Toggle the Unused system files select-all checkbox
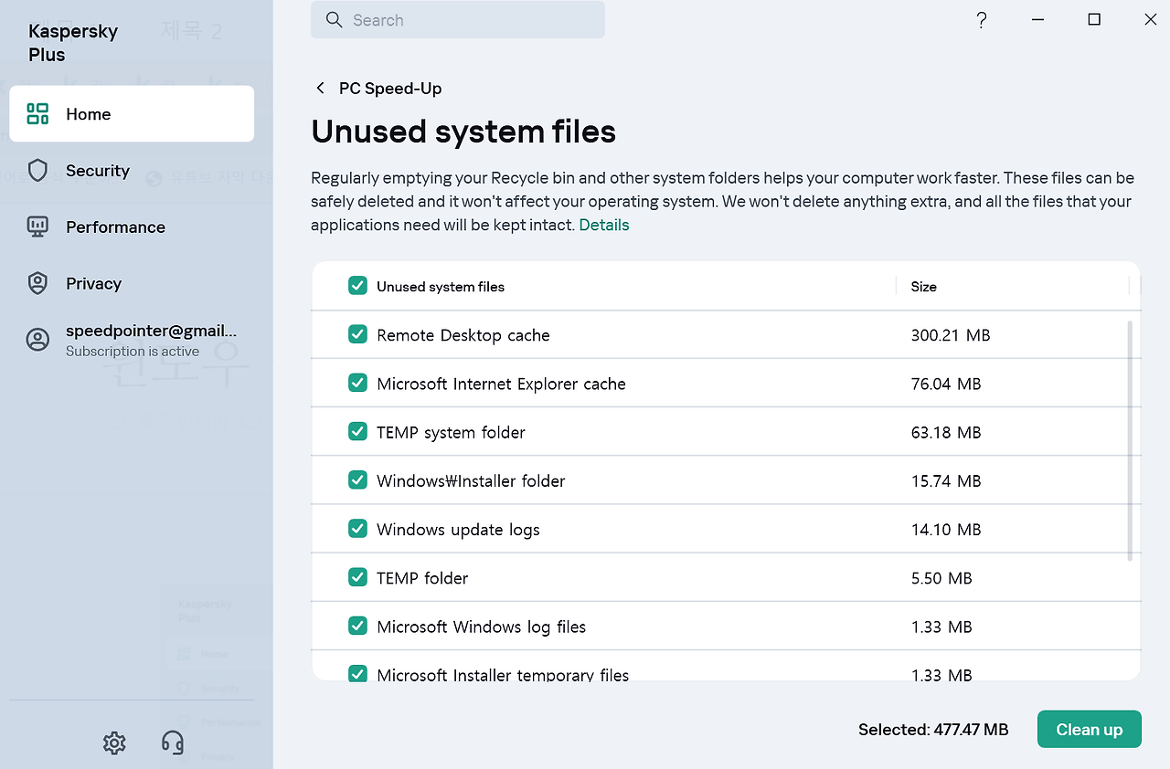 coord(357,286)
